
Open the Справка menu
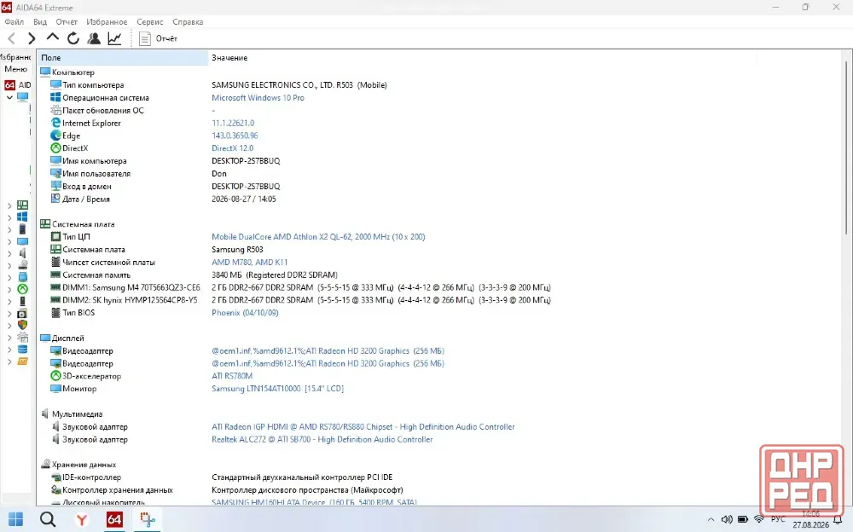tap(188, 22)
